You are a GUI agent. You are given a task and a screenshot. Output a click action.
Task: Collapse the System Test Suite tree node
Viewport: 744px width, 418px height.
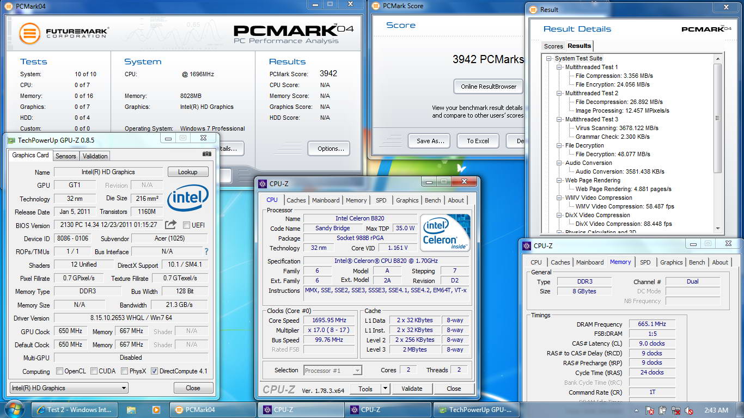pos(548,58)
